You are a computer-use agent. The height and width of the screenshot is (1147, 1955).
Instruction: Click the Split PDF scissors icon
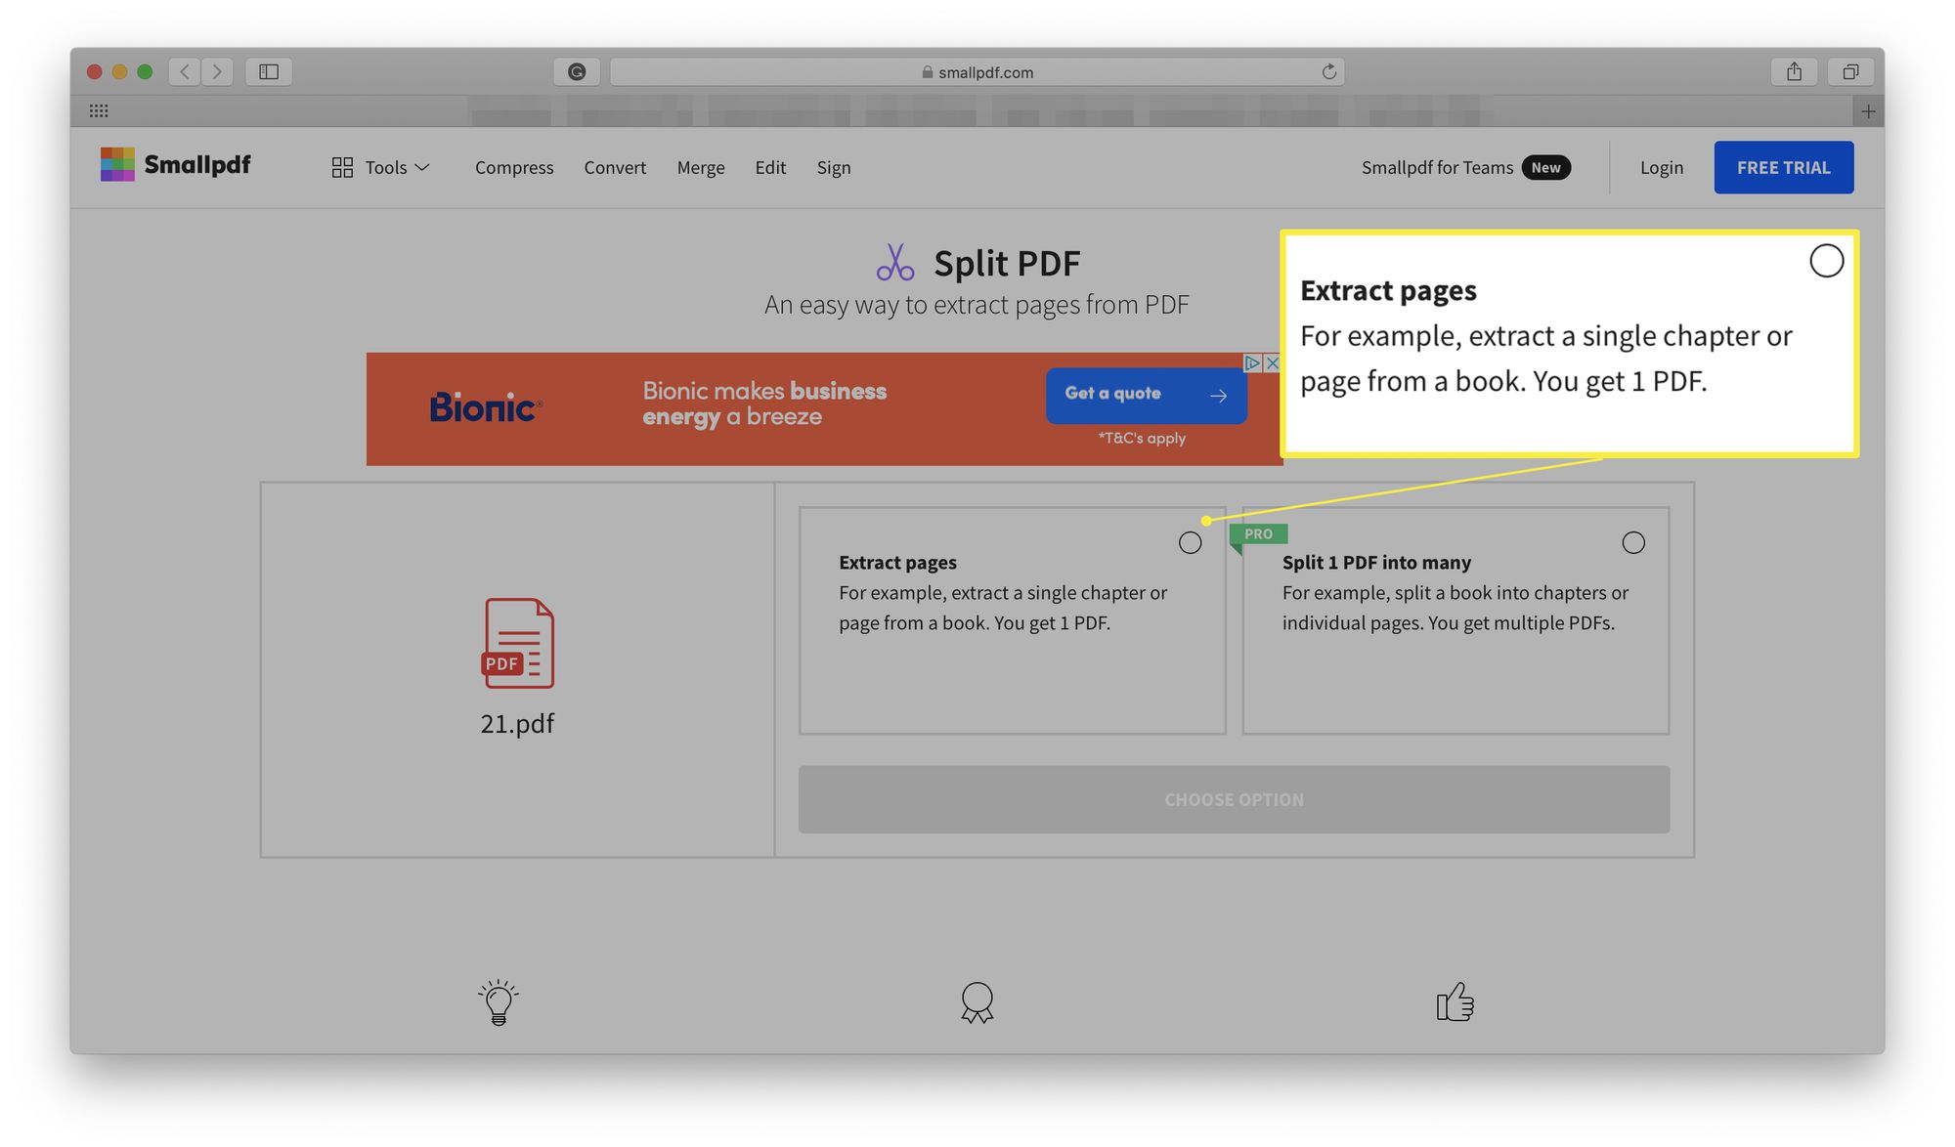pos(895,262)
